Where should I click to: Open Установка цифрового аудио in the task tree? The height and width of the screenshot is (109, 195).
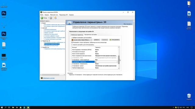pyautogui.click(x=51, y=36)
